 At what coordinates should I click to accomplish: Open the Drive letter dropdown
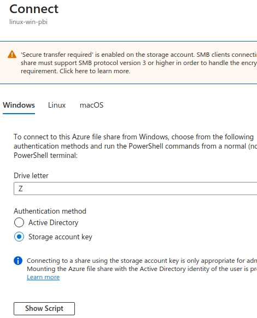pos(136,189)
